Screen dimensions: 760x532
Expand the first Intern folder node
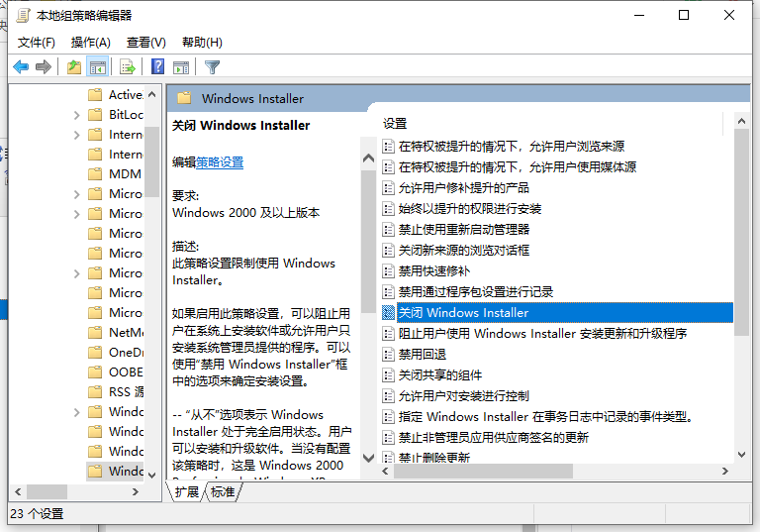pyautogui.click(x=76, y=135)
